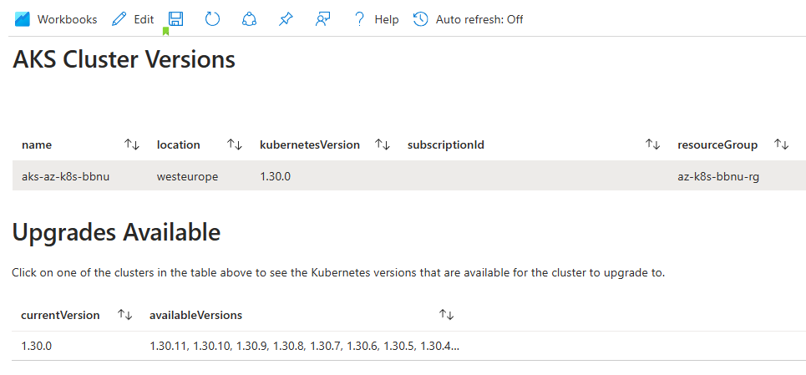Sort by the availableVersions column arrows
This screenshot has width=806, height=375.
[446, 315]
